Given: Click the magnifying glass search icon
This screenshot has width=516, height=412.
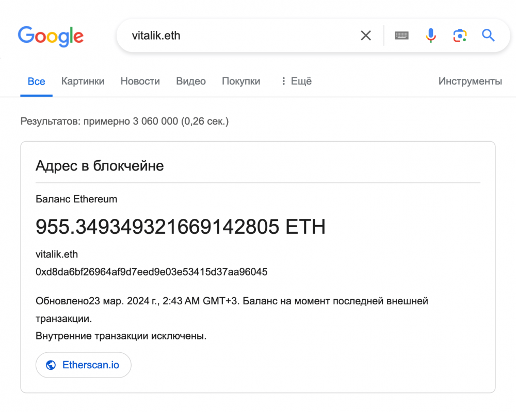Looking at the screenshot, I should (488, 35).
